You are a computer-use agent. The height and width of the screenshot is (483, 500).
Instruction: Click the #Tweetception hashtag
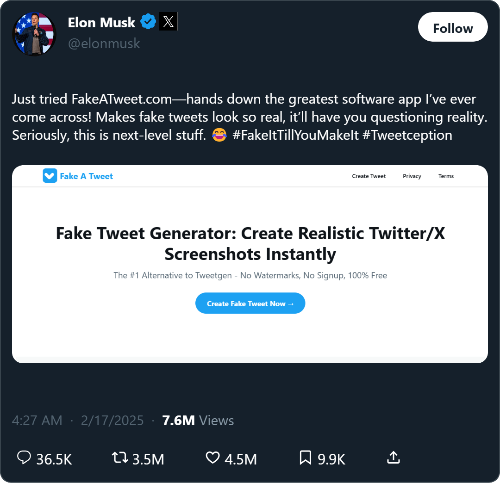[x=407, y=135]
